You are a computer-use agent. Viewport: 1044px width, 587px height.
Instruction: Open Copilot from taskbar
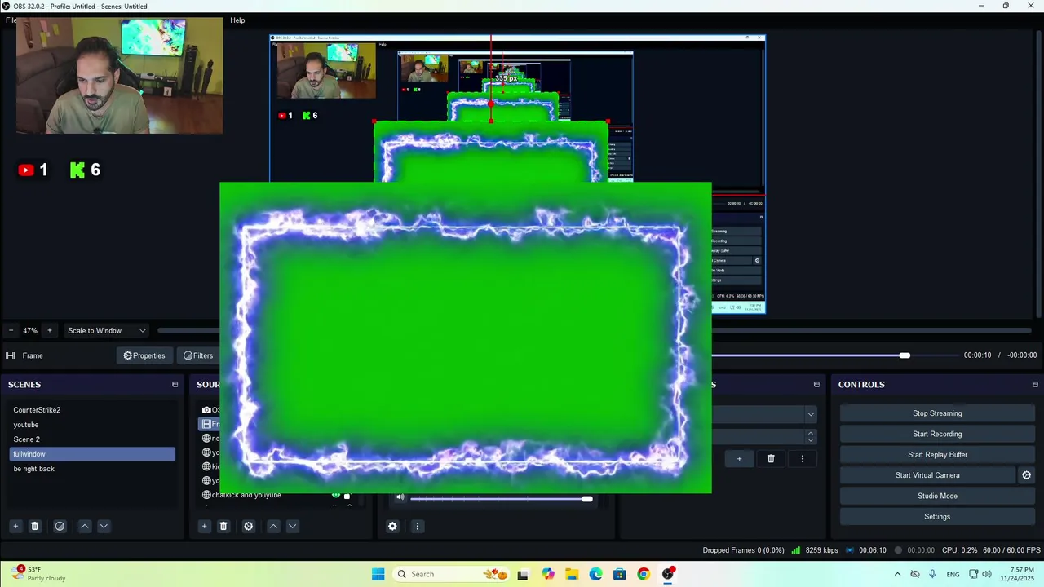pos(547,574)
